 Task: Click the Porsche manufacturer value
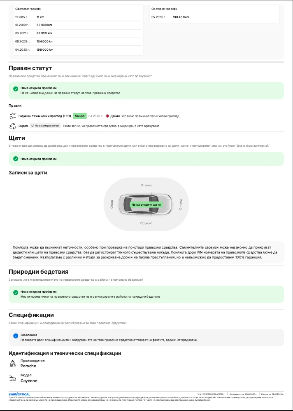coord(28,366)
